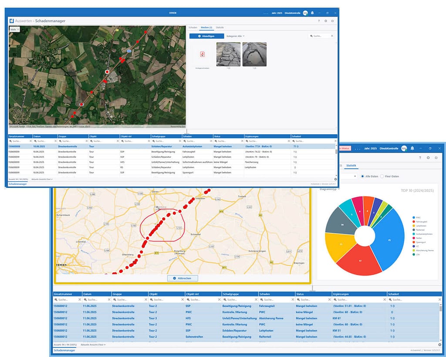Expand the Mehr dropdown on the satellite map
The image size is (446, 357).
point(14,29)
